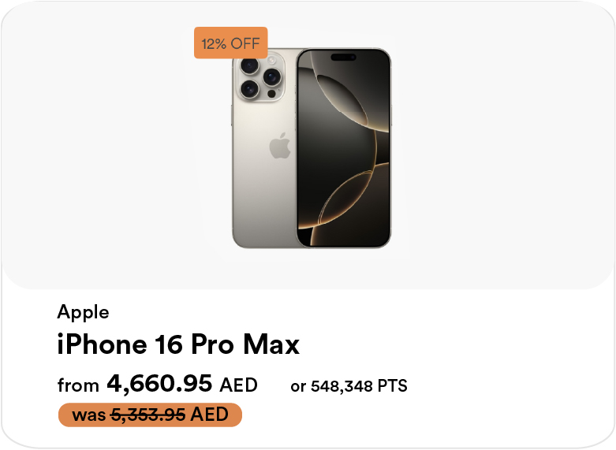Click the 'was 5,353.95 AED' orange badge

150,415
